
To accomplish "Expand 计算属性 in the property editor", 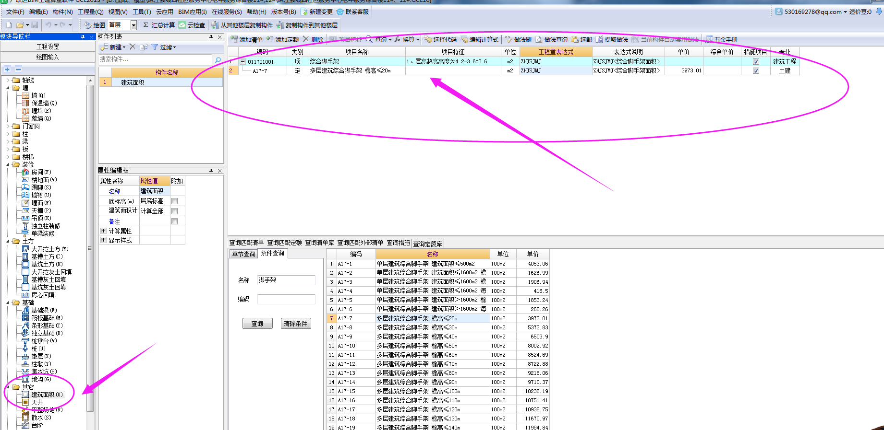I will point(103,231).
